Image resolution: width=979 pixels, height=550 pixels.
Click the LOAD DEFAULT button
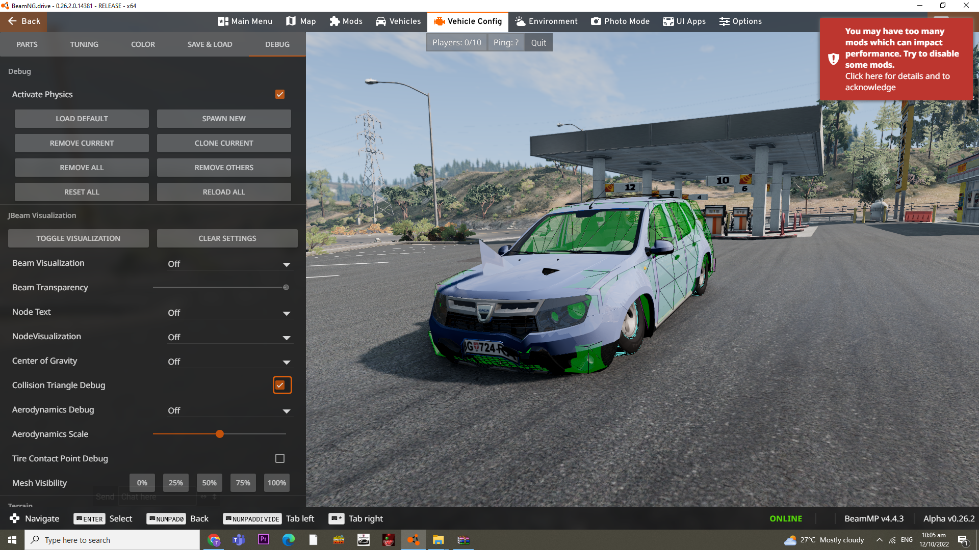[x=82, y=119]
